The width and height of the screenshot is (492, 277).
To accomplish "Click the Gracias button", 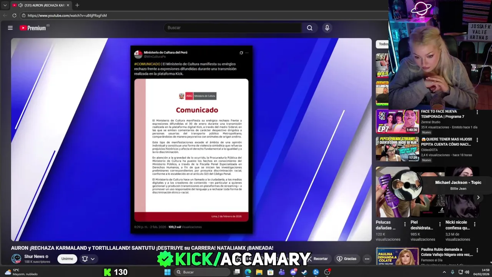I will pyautogui.click(x=347, y=259).
